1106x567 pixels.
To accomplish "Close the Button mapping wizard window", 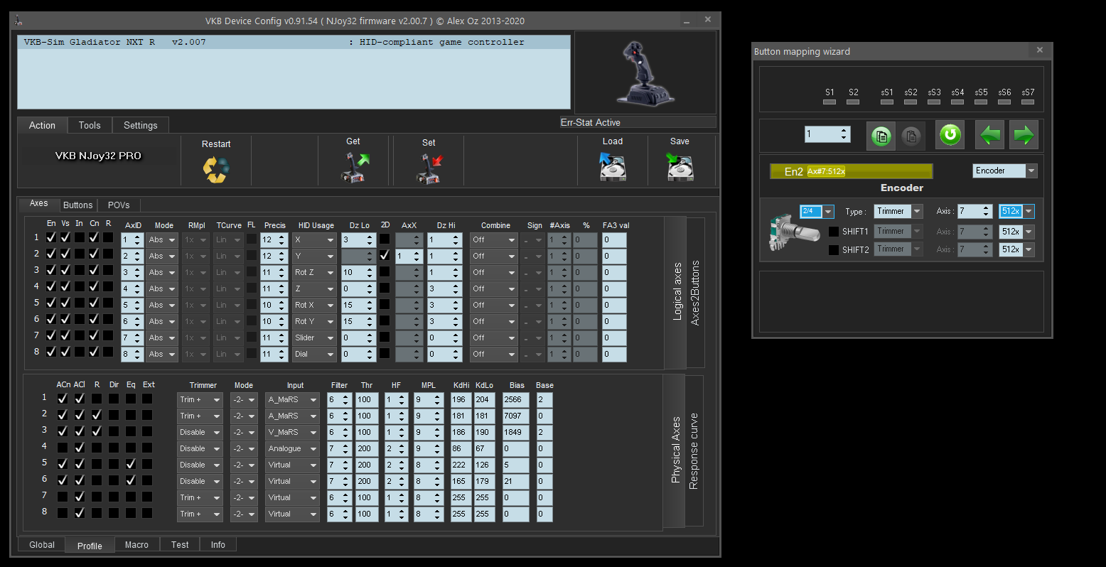I will (1040, 50).
